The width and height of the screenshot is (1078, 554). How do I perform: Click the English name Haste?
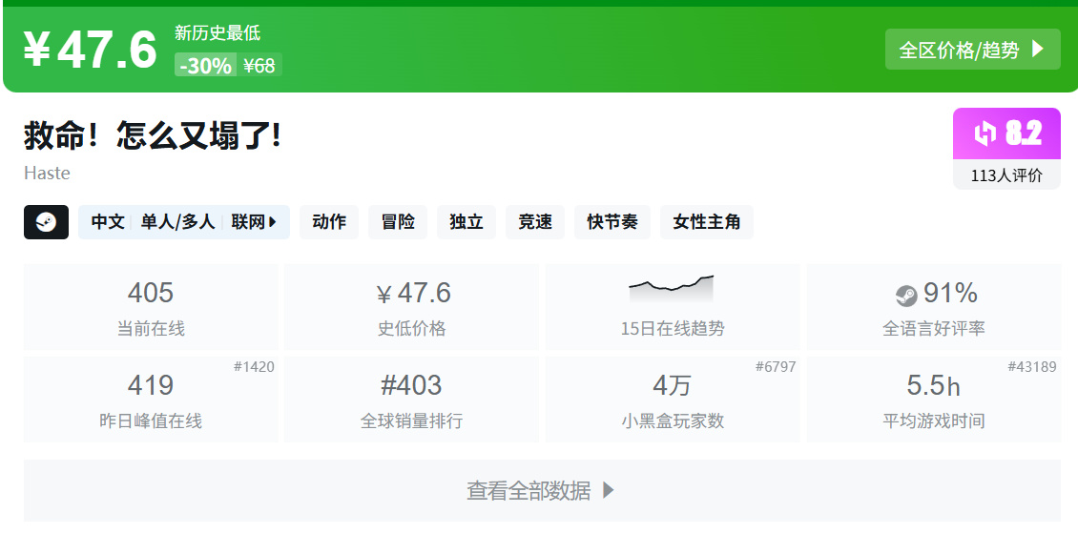pyautogui.click(x=47, y=173)
